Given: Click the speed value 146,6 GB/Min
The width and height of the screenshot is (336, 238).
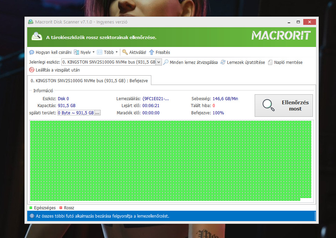Looking at the screenshot, I should [225, 98].
